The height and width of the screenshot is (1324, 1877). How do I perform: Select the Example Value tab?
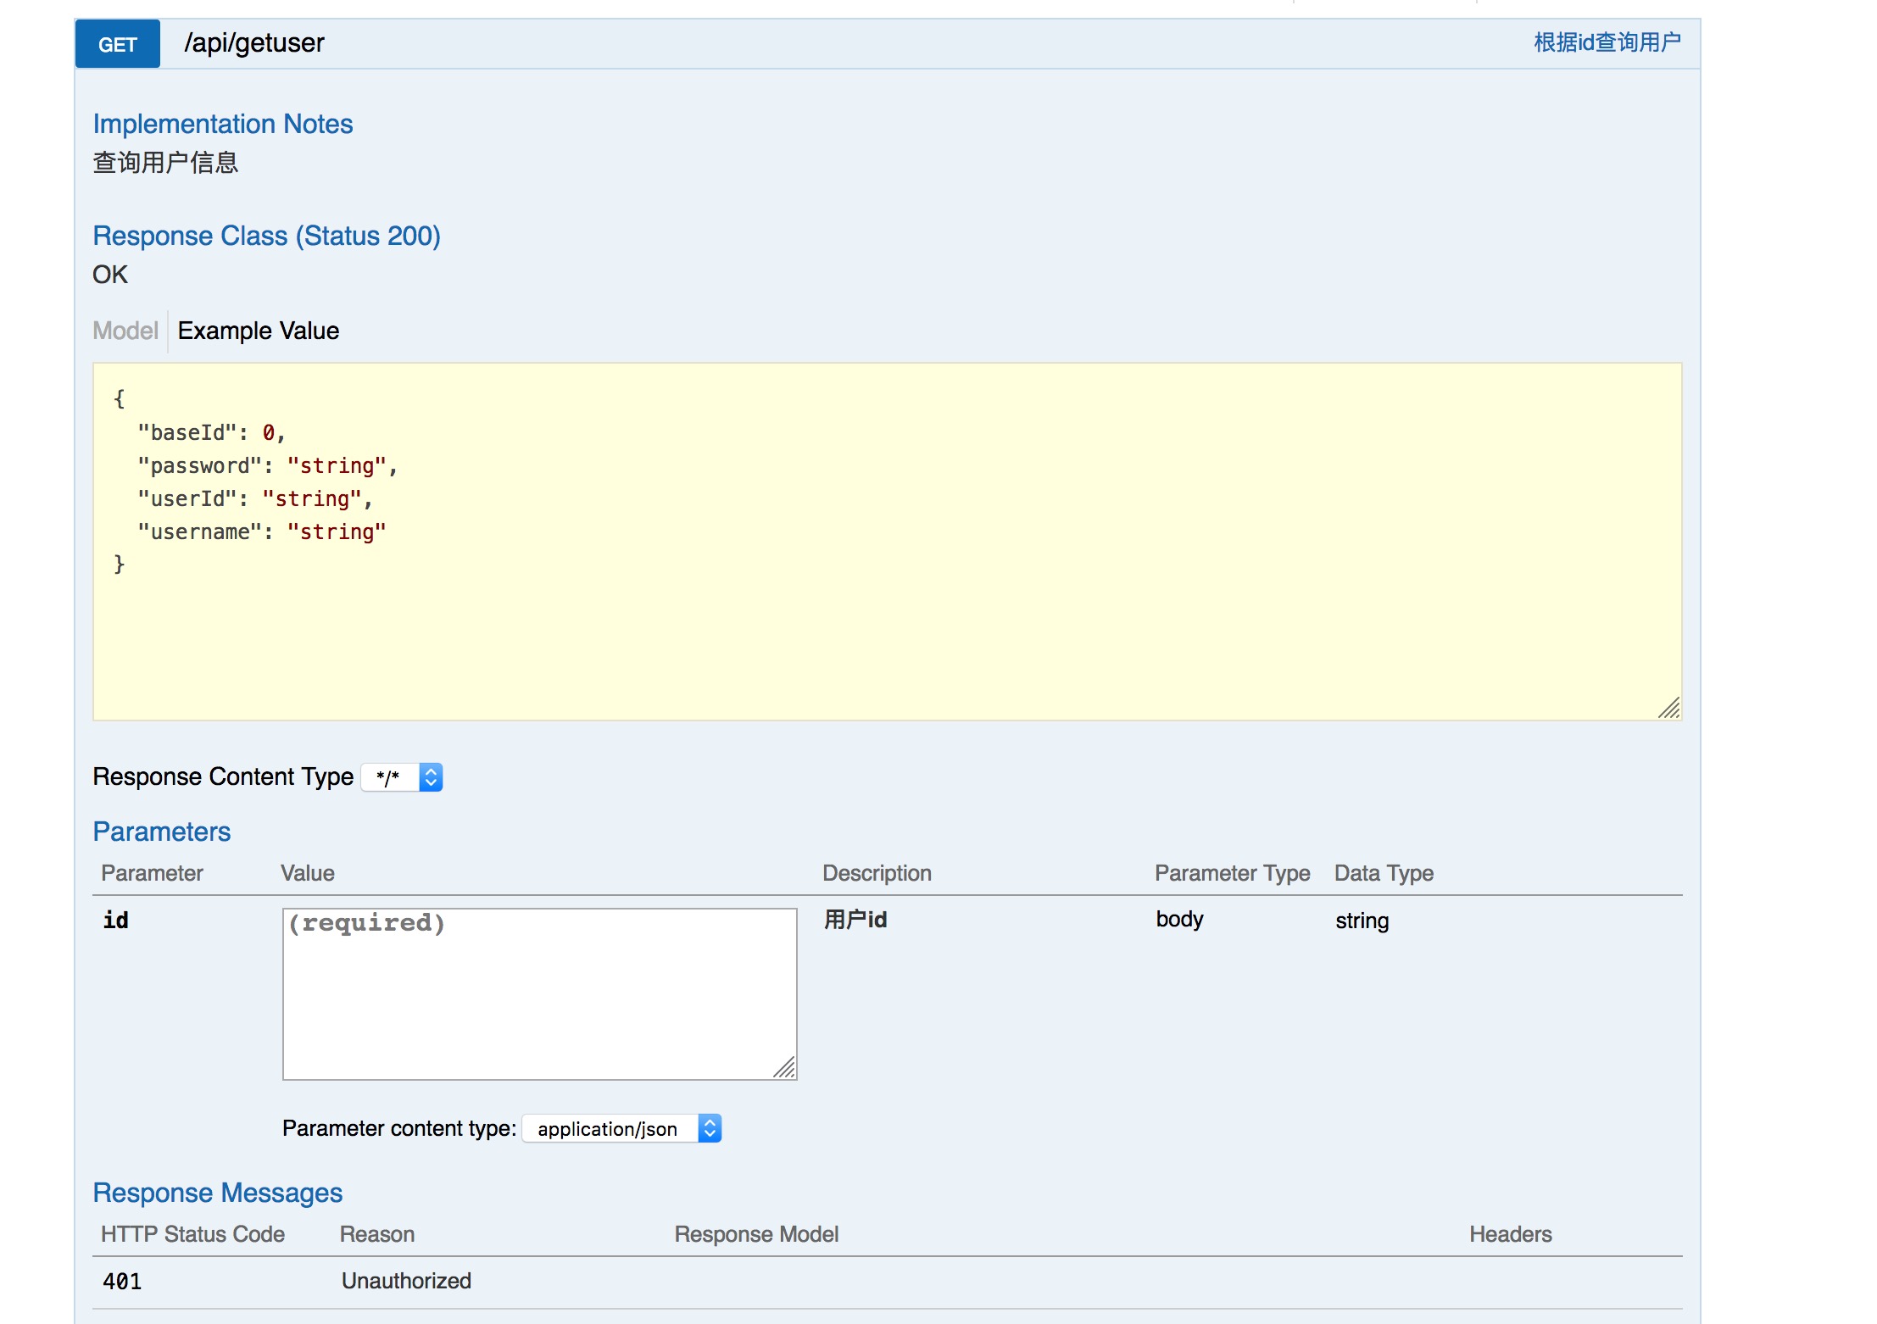[258, 331]
